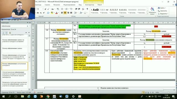Viewport: 177px width, 99px height.
Task: Open navigation search options dropdown
Action: coord(30,26)
